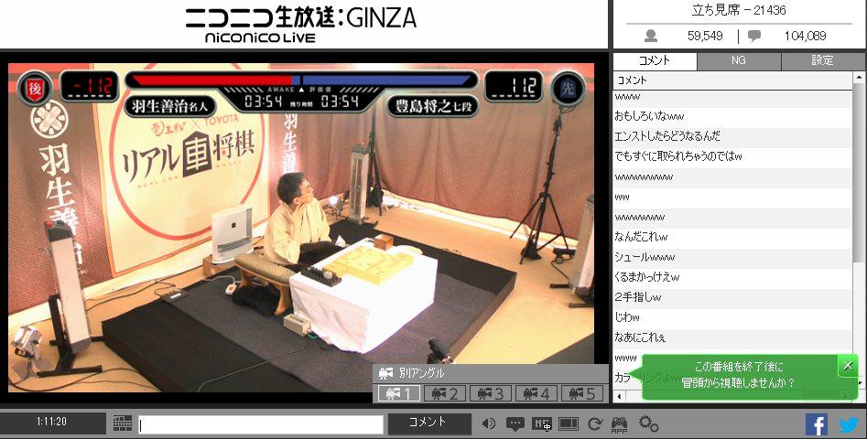
Task: Reload the player with refresh icon
Action: [595, 423]
